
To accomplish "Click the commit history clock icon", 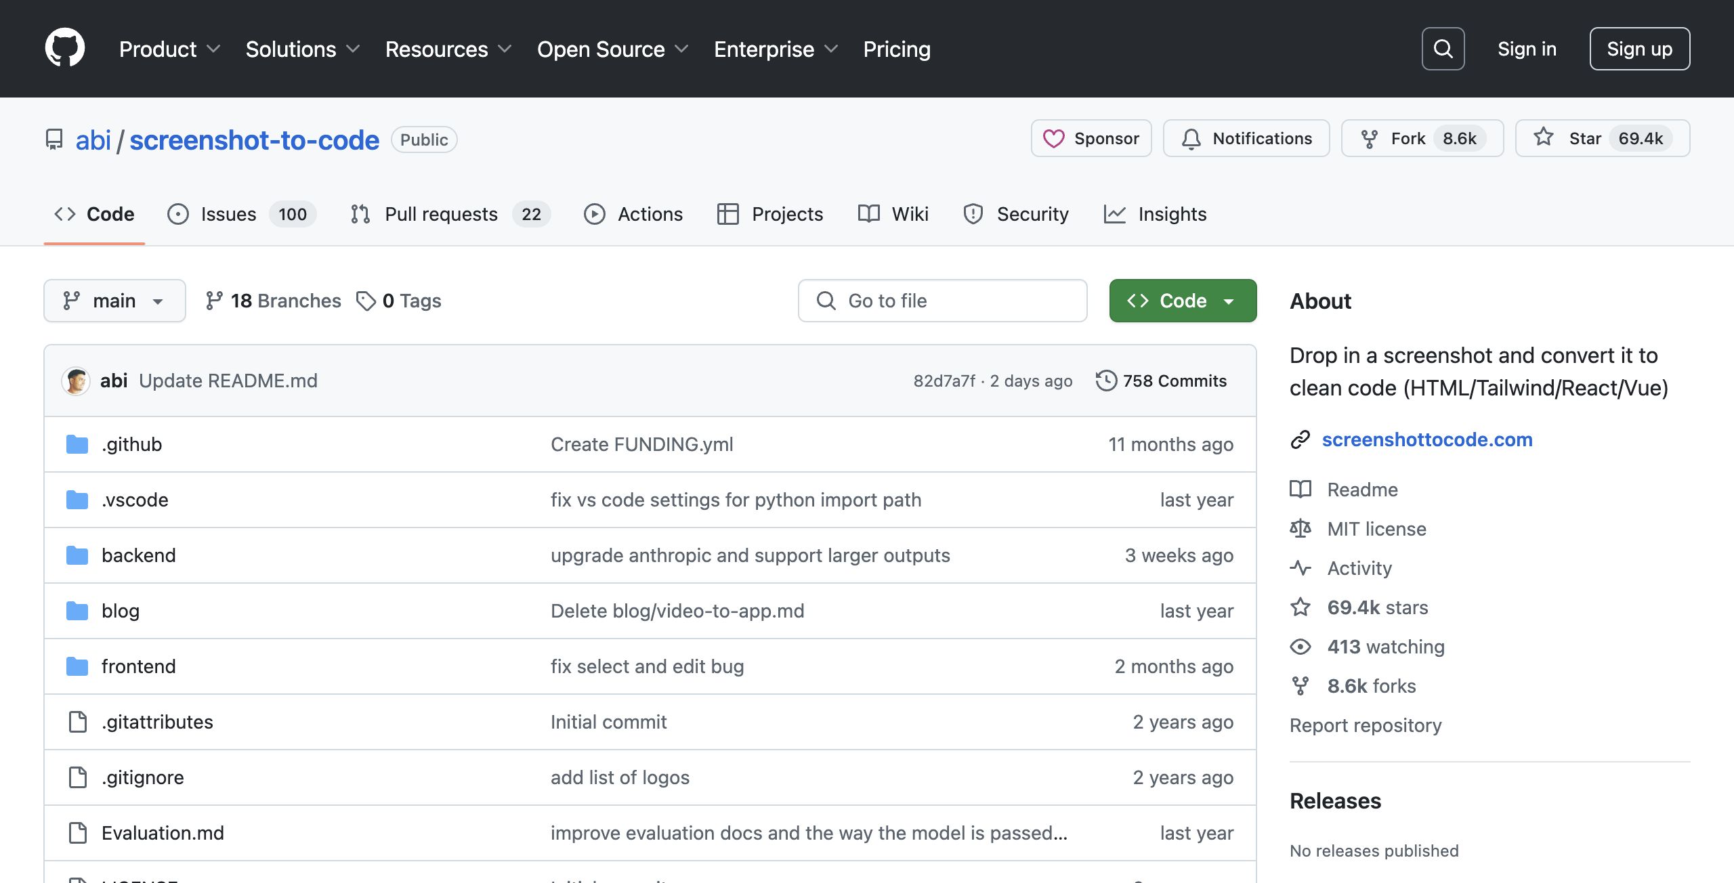I will point(1106,381).
